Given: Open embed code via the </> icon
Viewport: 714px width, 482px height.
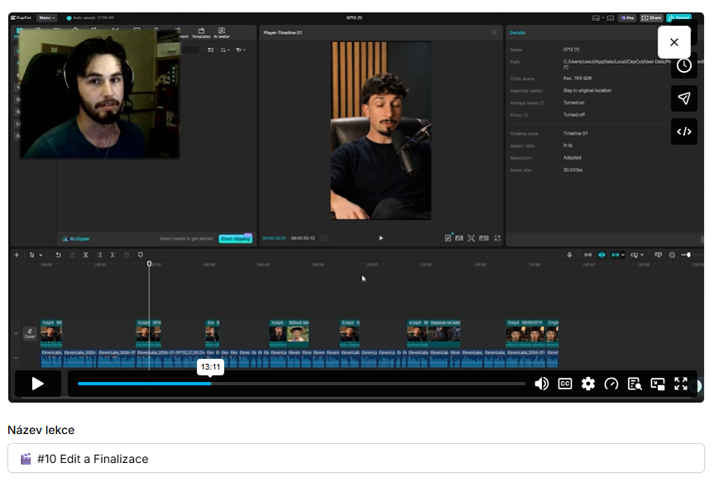Looking at the screenshot, I should point(684,131).
